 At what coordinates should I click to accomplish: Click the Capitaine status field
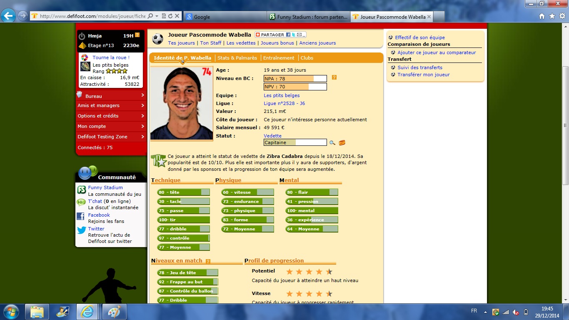tap(295, 142)
